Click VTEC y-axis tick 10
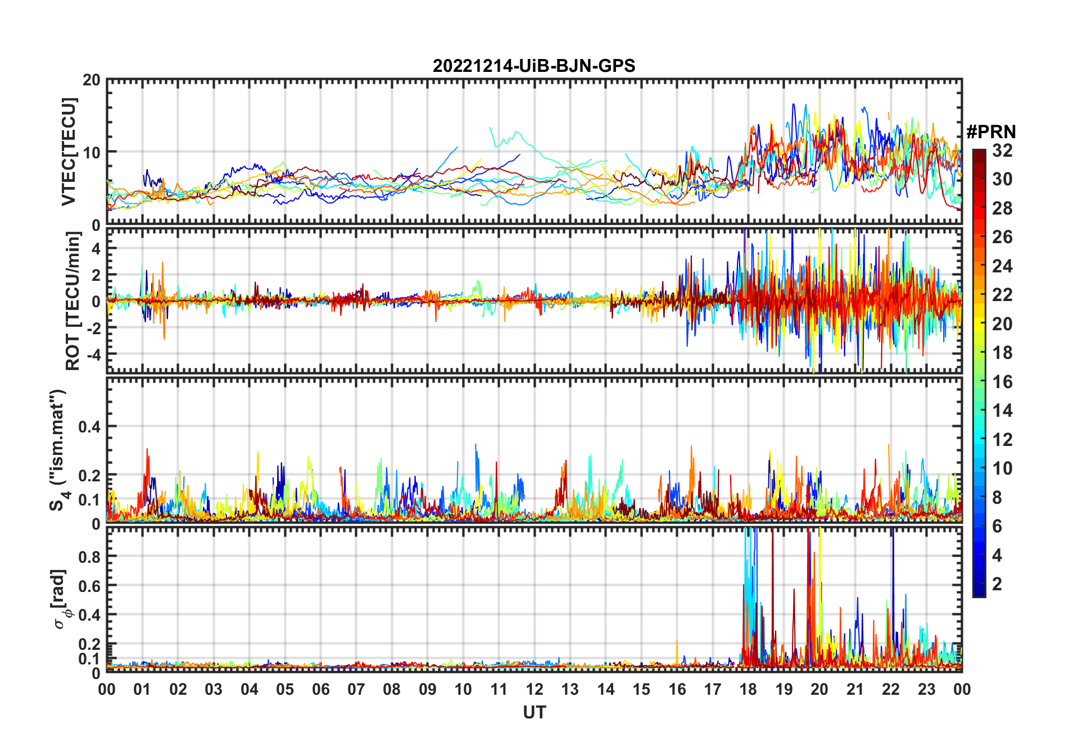The height and width of the screenshot is (747, 1069). coord(92,152)
